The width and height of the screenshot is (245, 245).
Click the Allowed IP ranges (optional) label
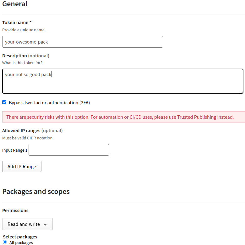click(x=32, y=131)
